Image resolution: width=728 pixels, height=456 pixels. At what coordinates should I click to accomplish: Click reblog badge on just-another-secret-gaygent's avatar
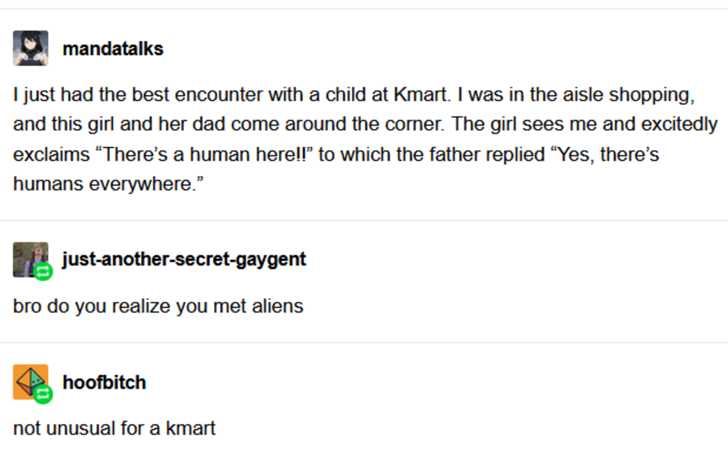[x=43, y=273]
